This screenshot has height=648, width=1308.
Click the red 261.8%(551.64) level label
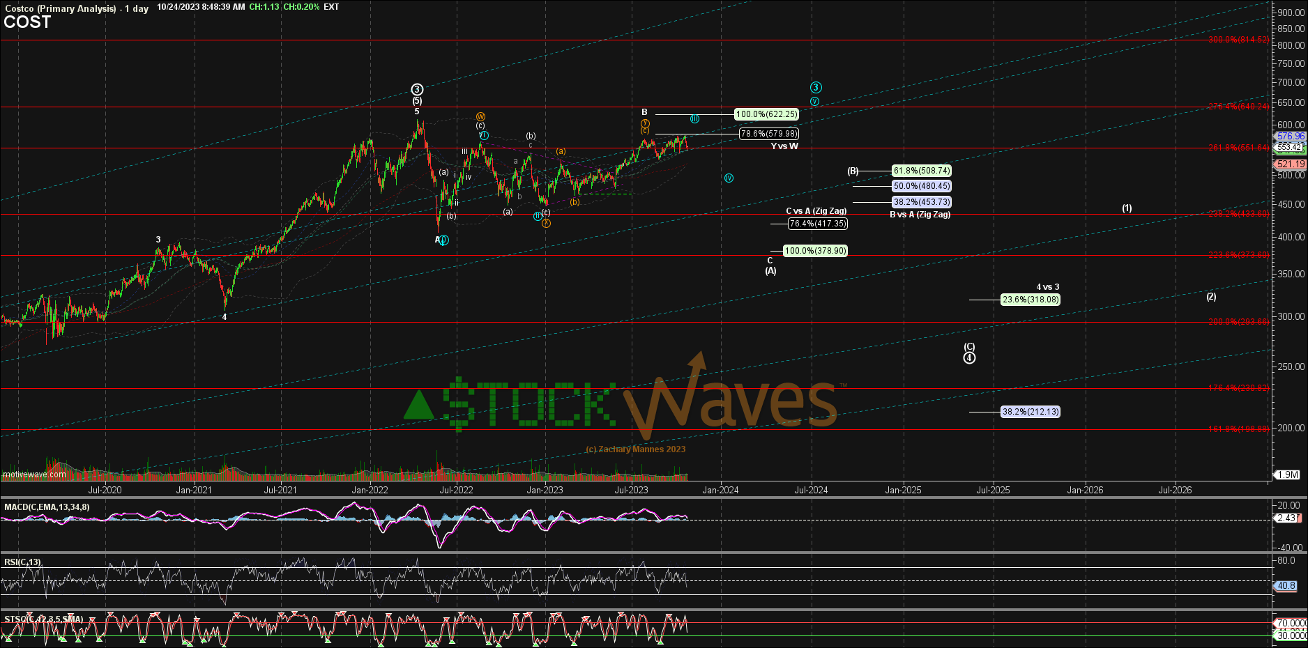point(1238,148)
